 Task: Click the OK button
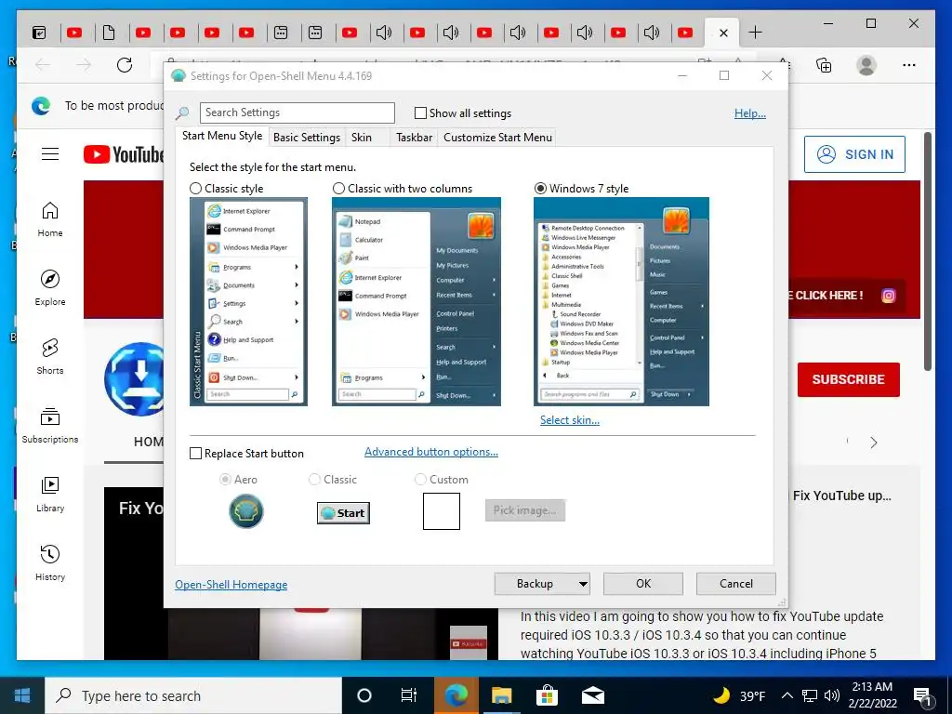[x=643, y=584]
